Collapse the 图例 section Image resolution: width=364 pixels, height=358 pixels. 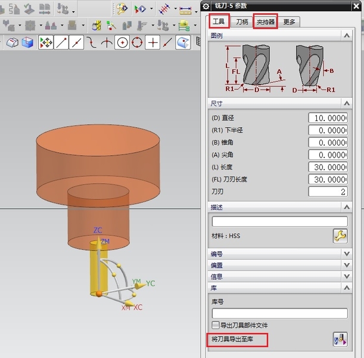coord(347,36)
